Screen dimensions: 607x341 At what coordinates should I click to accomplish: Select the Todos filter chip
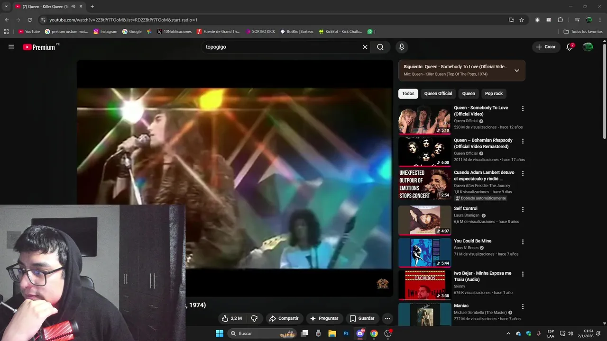(x=408, y=94)
